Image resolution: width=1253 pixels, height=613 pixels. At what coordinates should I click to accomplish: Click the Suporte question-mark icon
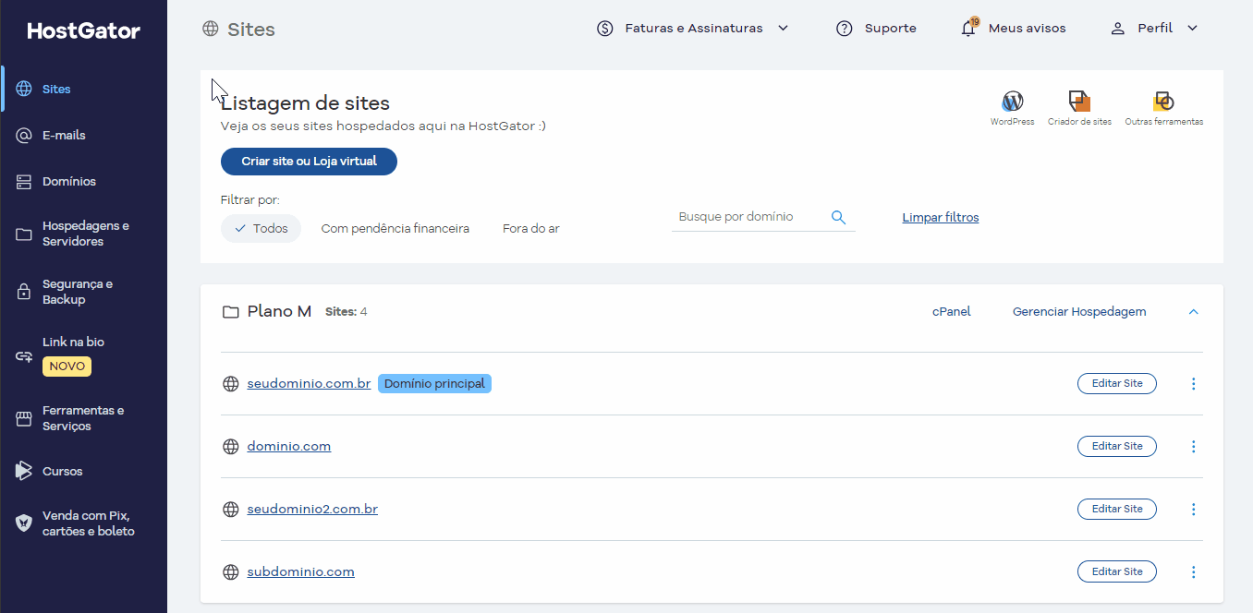coord(844,29)
